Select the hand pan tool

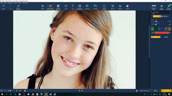click(25, 91)
